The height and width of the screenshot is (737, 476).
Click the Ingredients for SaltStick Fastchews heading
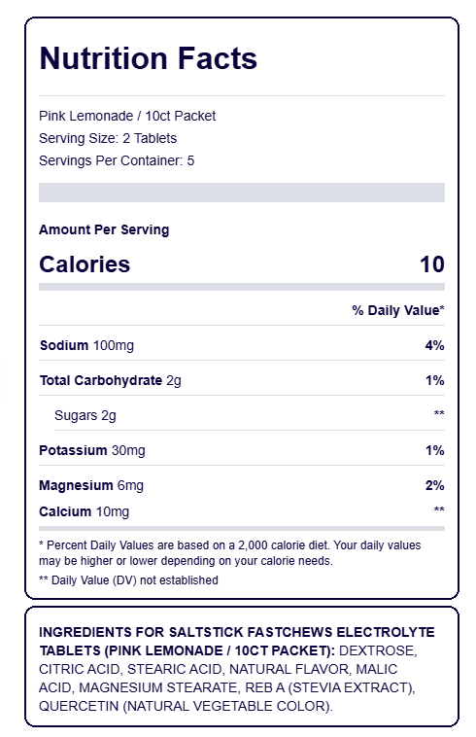tap(237, 641)
